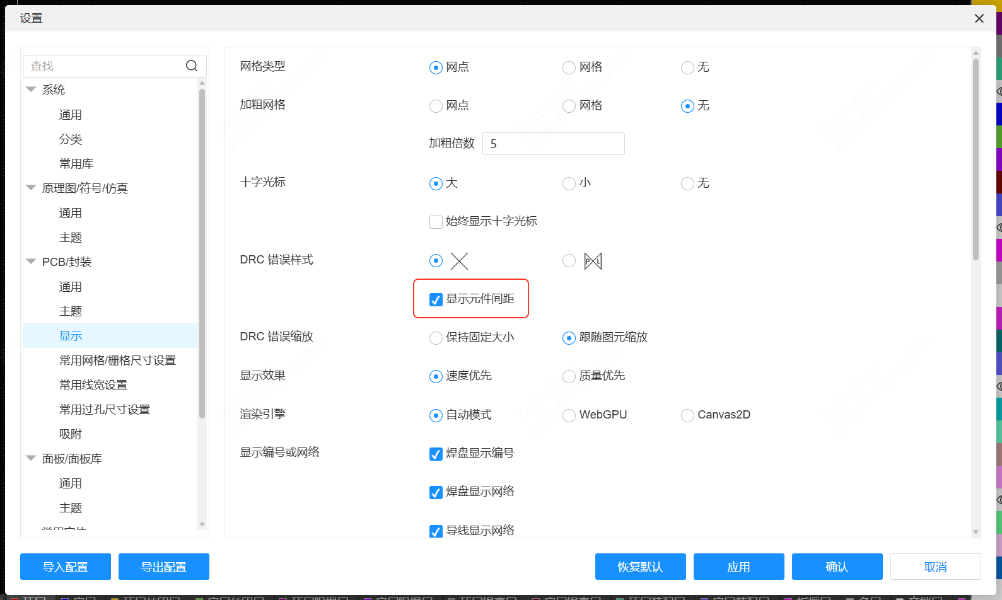Image resolution: width=1002 pixels, height=600 pixels.
Task: Select 速度优先 display effect
Action: [x=436, y=376]
